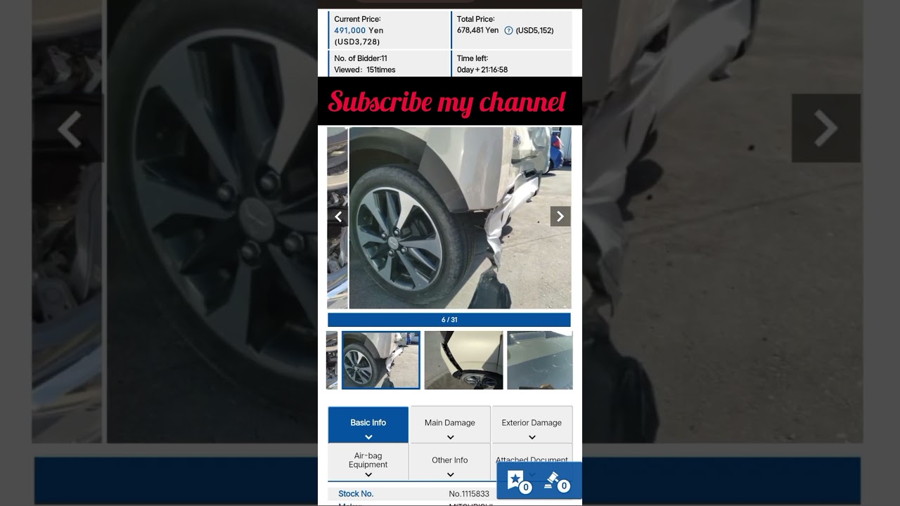
Task: Switch to the Exterior Damage tab
Action: click(532, 424)
